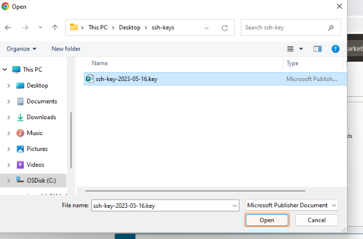363x239 pixels.
Task: Open Desktop in the navigation pane
Action: (37, 85)
